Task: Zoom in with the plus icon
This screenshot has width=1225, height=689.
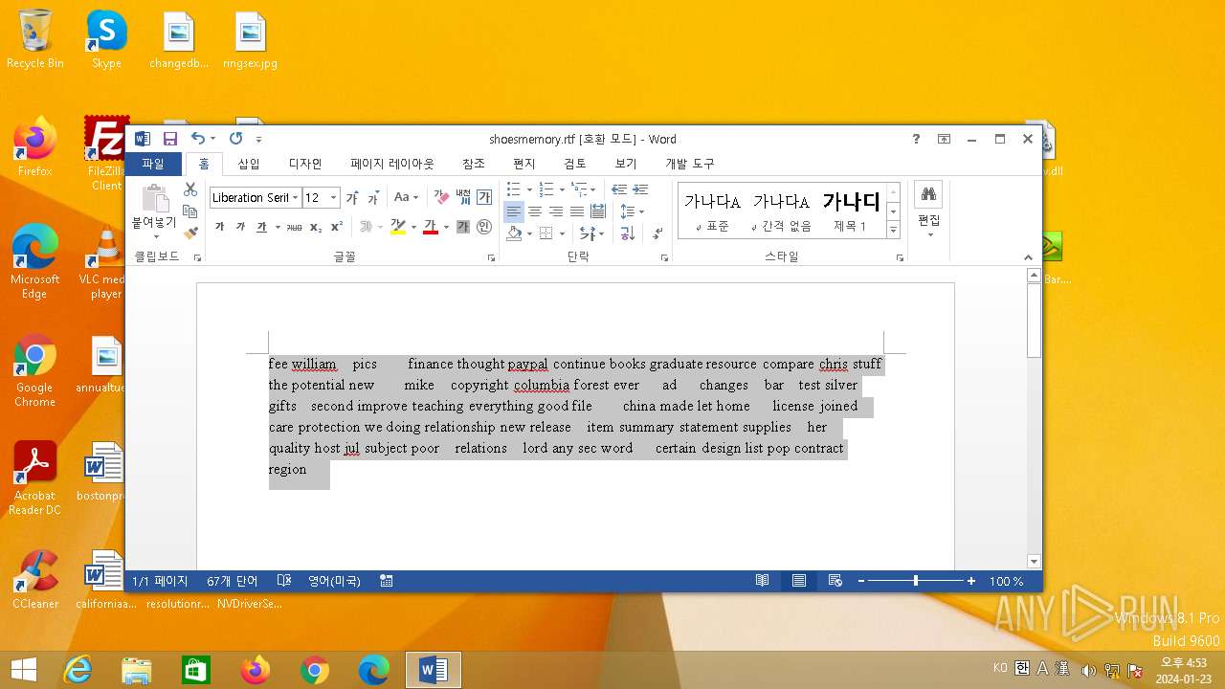Action: click(971, 581)
